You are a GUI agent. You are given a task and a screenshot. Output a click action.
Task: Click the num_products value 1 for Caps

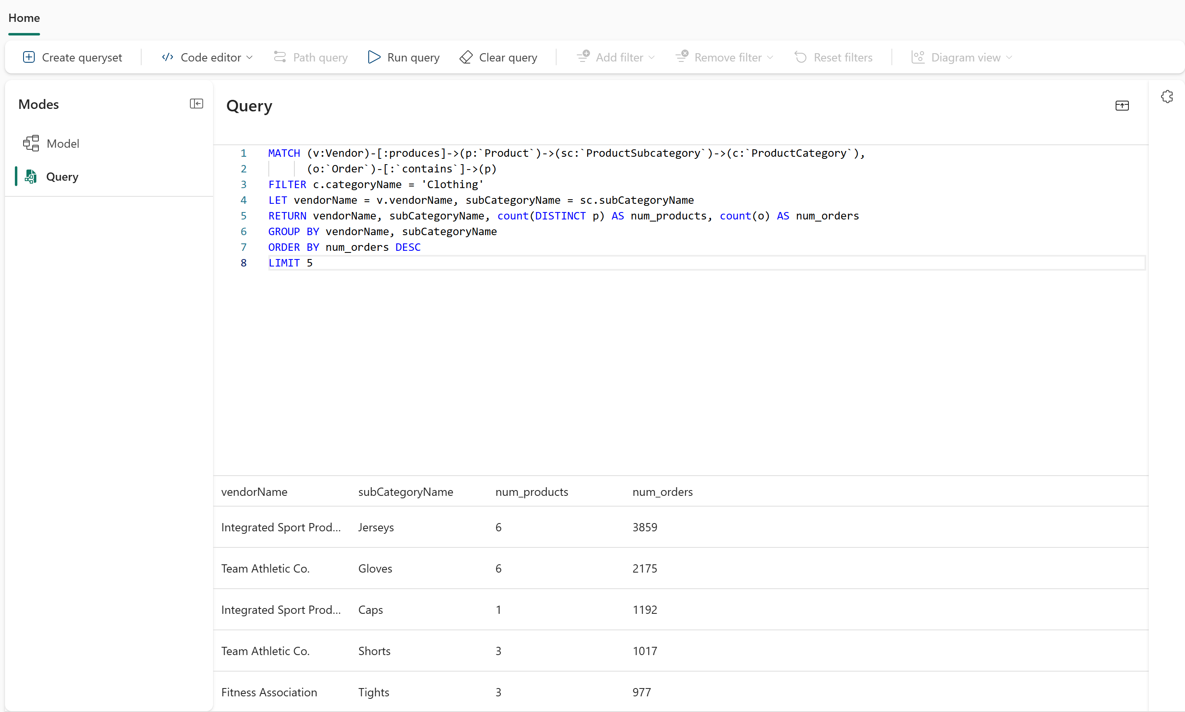(x=498, y=610)
